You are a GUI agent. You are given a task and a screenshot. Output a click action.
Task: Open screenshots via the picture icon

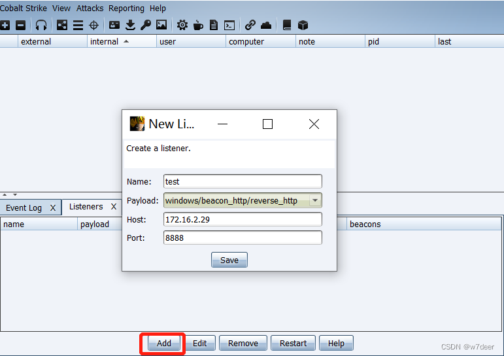tap(161, 25)
